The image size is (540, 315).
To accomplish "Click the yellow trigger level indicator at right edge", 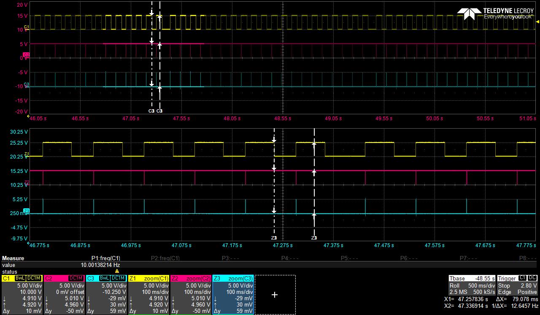I will point(537,22).
